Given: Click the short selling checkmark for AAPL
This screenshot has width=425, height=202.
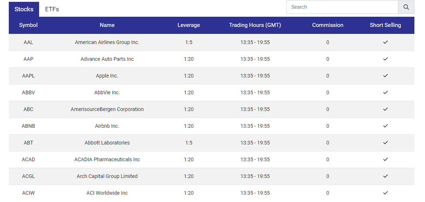Looking at the screenshot, I should point(386,76).
